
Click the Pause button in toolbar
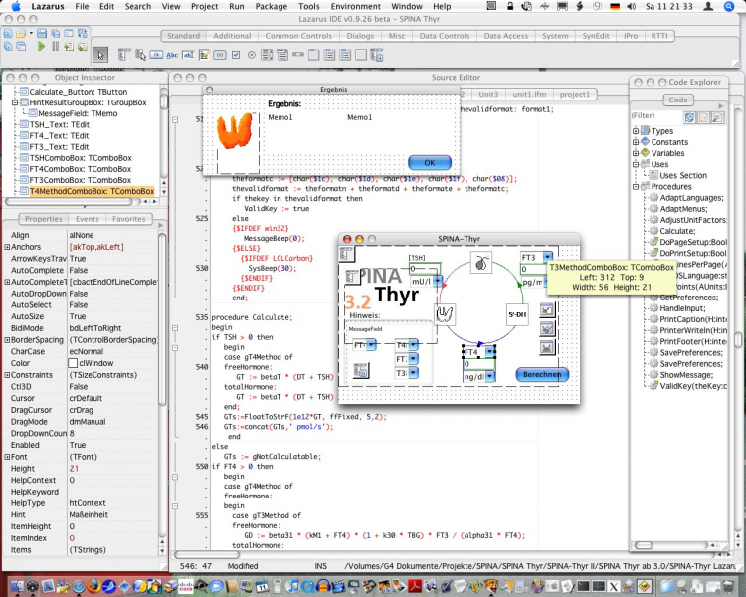(x=54, y=47)
